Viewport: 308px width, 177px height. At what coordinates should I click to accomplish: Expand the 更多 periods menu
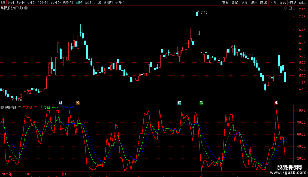pos(120,2)
